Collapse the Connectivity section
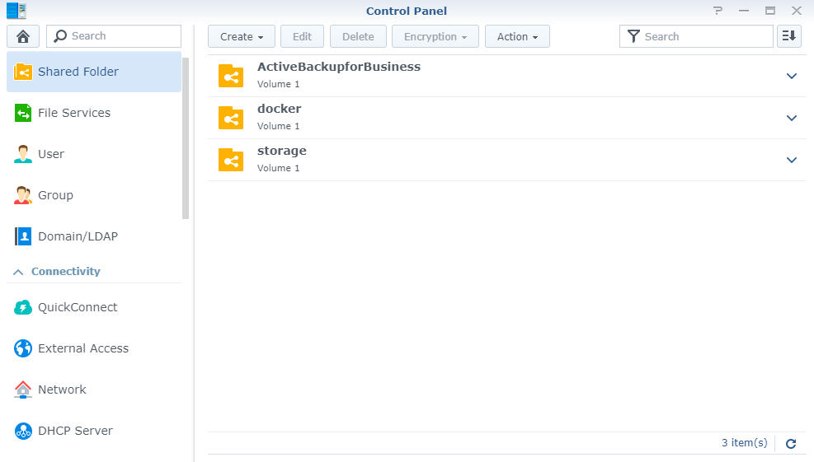814x462 pixels. click(x=18, y=272)
